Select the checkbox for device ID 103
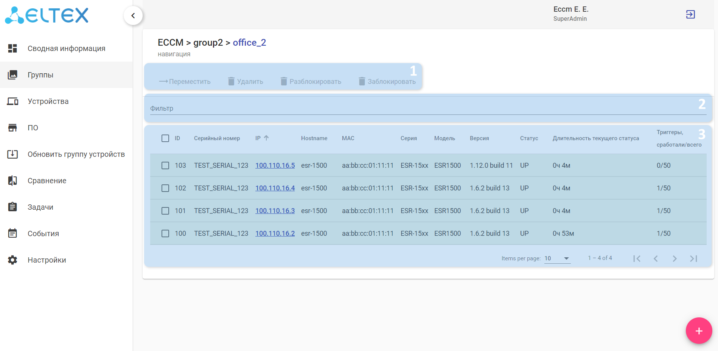The image size is (718, 351). [x=165, y=165]
